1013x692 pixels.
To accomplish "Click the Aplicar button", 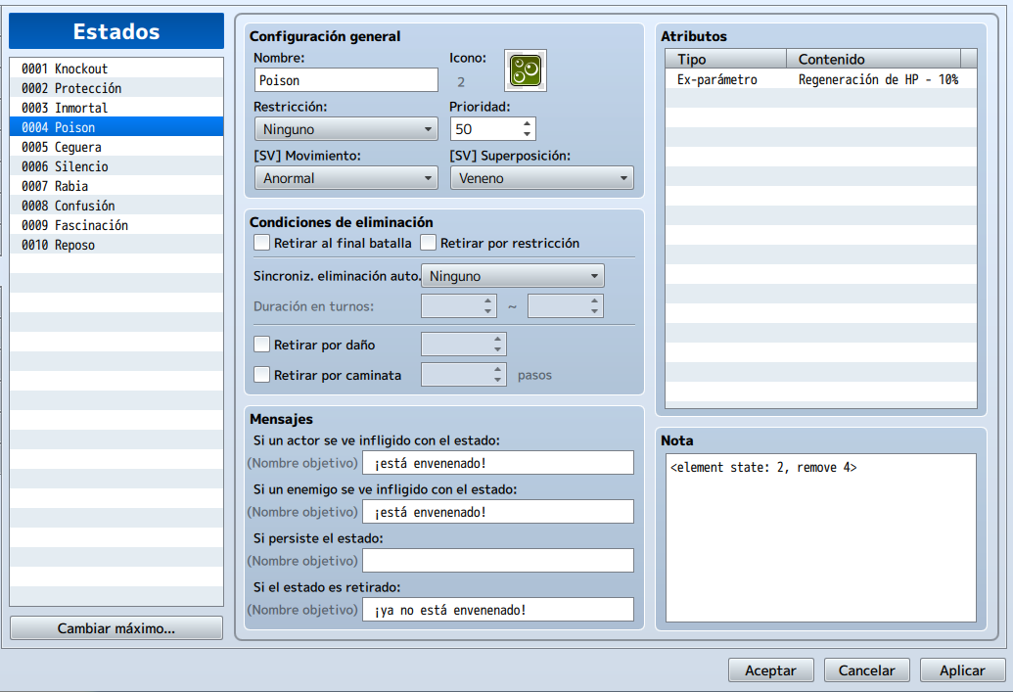I will tap(963, 670).
